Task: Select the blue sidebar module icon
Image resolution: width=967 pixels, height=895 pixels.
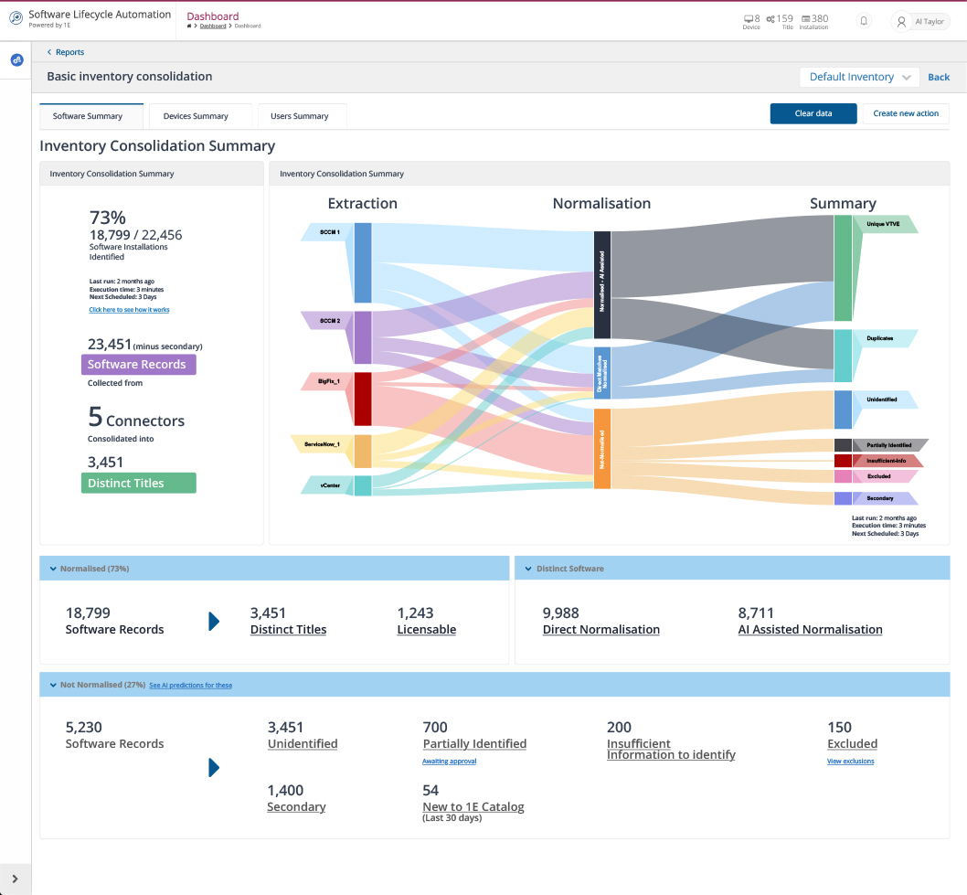Action: pyautogui.click(x=16, y=59)
